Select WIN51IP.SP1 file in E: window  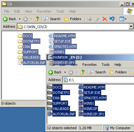pyautogui.click(x=91, y=114)
